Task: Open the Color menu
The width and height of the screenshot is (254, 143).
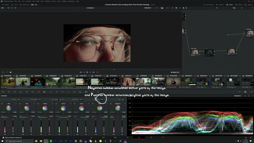Action: [x=59, y=1]
